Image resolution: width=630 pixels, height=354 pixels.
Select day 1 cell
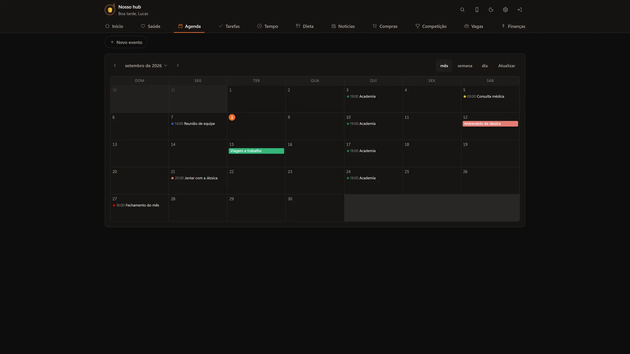[x=256, y=99]
